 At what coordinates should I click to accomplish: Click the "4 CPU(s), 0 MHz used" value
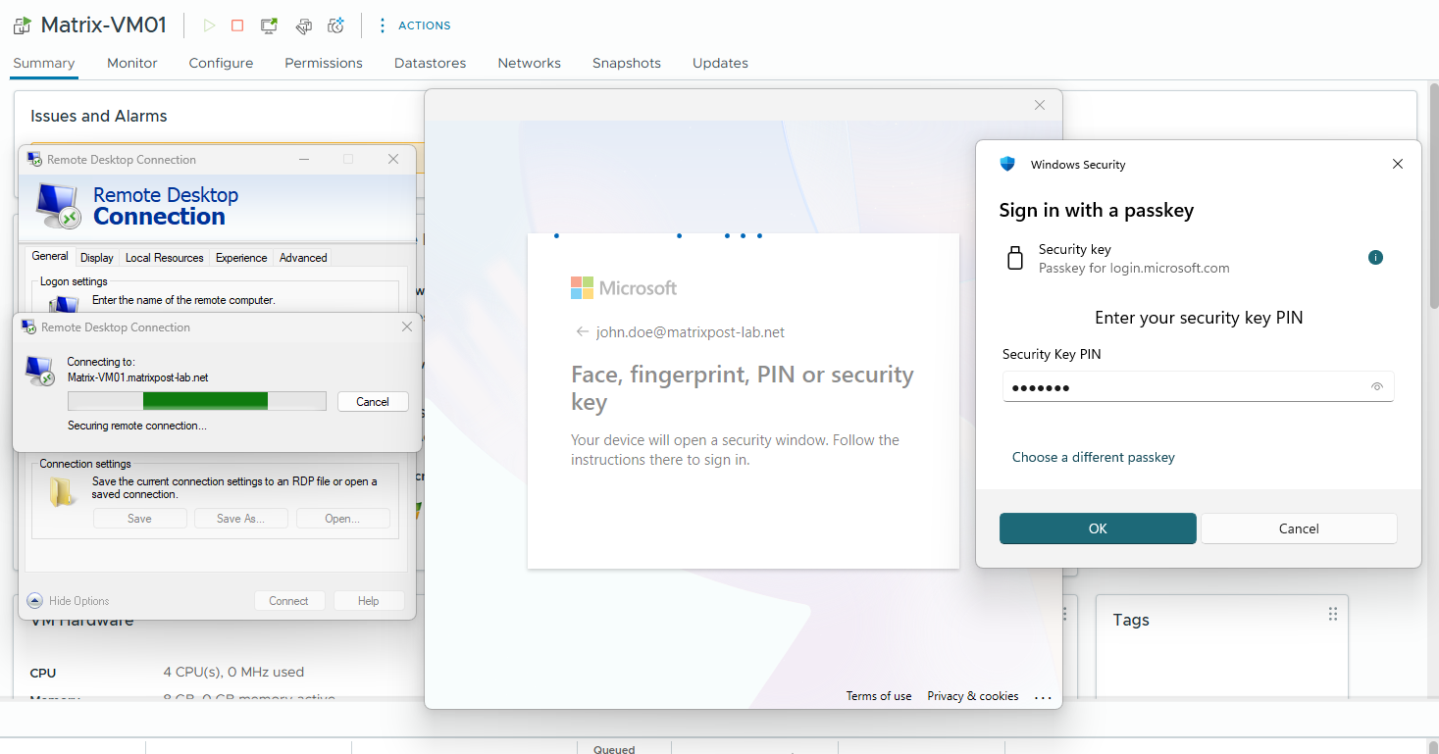click(x=233, y=673)
